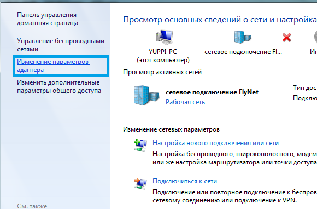Click the Тип доступа label
This screenshot has height=209, width=317.
tap(305, 88)
